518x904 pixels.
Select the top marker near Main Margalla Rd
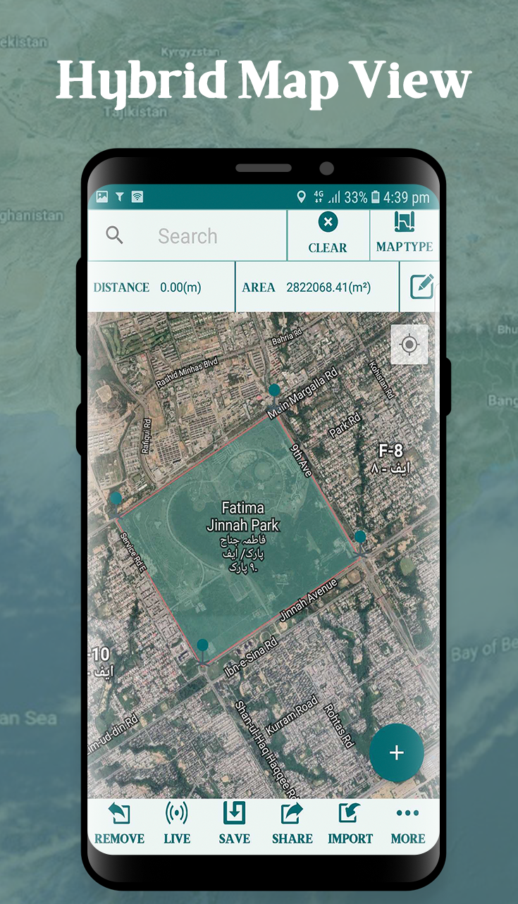click(x=274, y=391)
